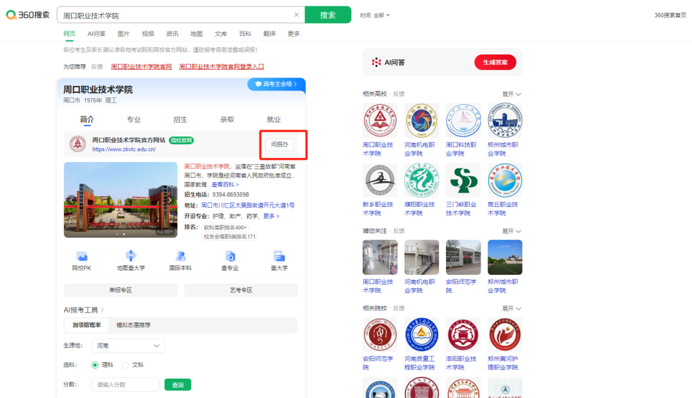Image resolution: width=692 pixels, height=398 pixels.
Task: Open the 图片 search tab
Action: click(124, 33)
